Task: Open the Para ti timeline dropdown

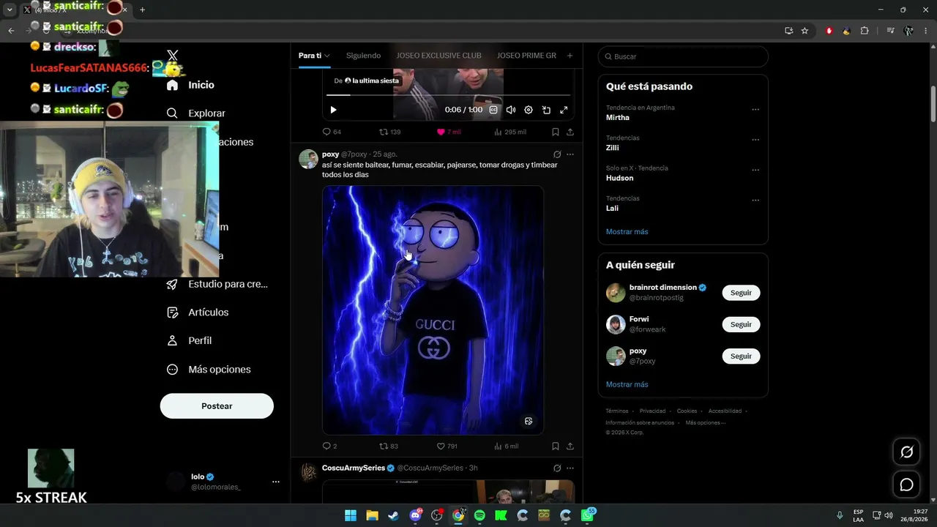Action: coord(314,56)
